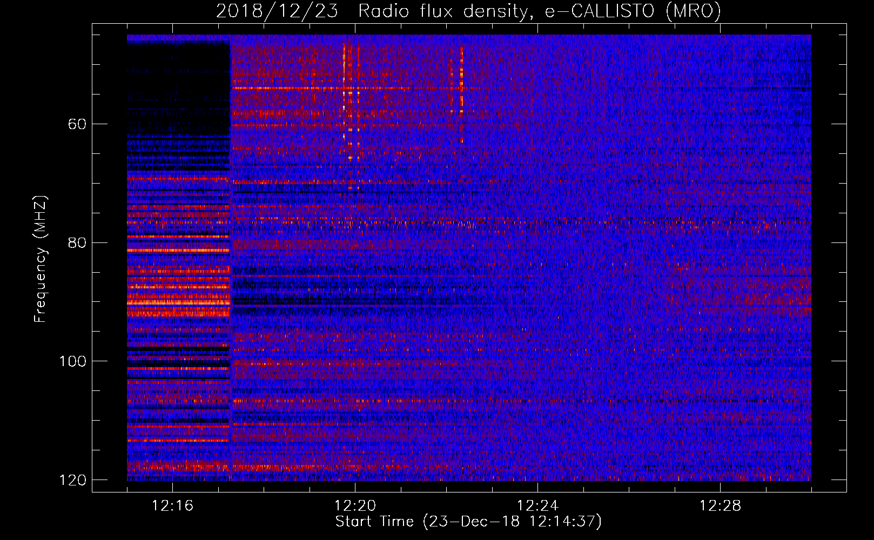Click the 12:16 time tick label

172,506
